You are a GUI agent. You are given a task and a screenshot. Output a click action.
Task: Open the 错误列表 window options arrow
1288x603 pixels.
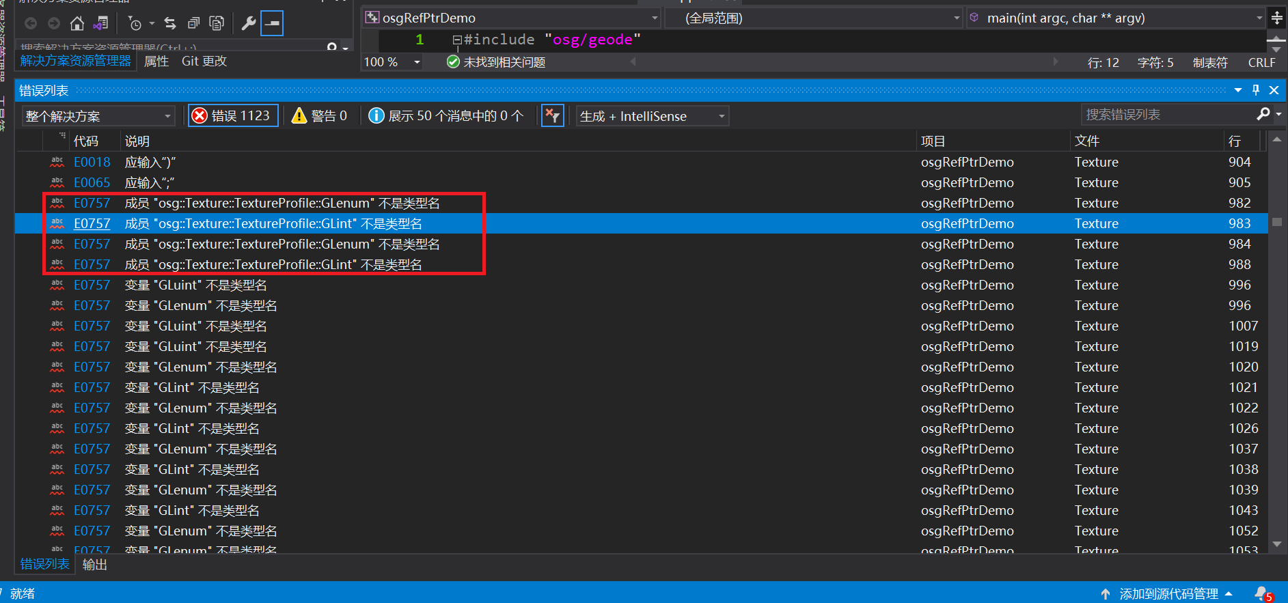[x=1238, y=90]
